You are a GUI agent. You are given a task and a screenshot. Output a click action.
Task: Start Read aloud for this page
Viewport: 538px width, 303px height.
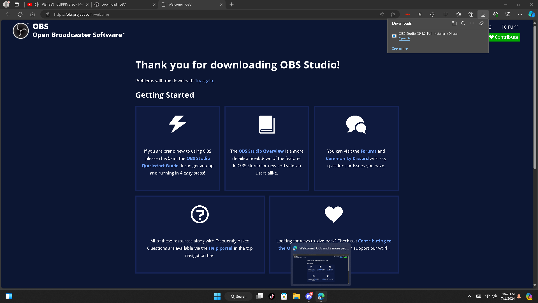coord(382,14)
